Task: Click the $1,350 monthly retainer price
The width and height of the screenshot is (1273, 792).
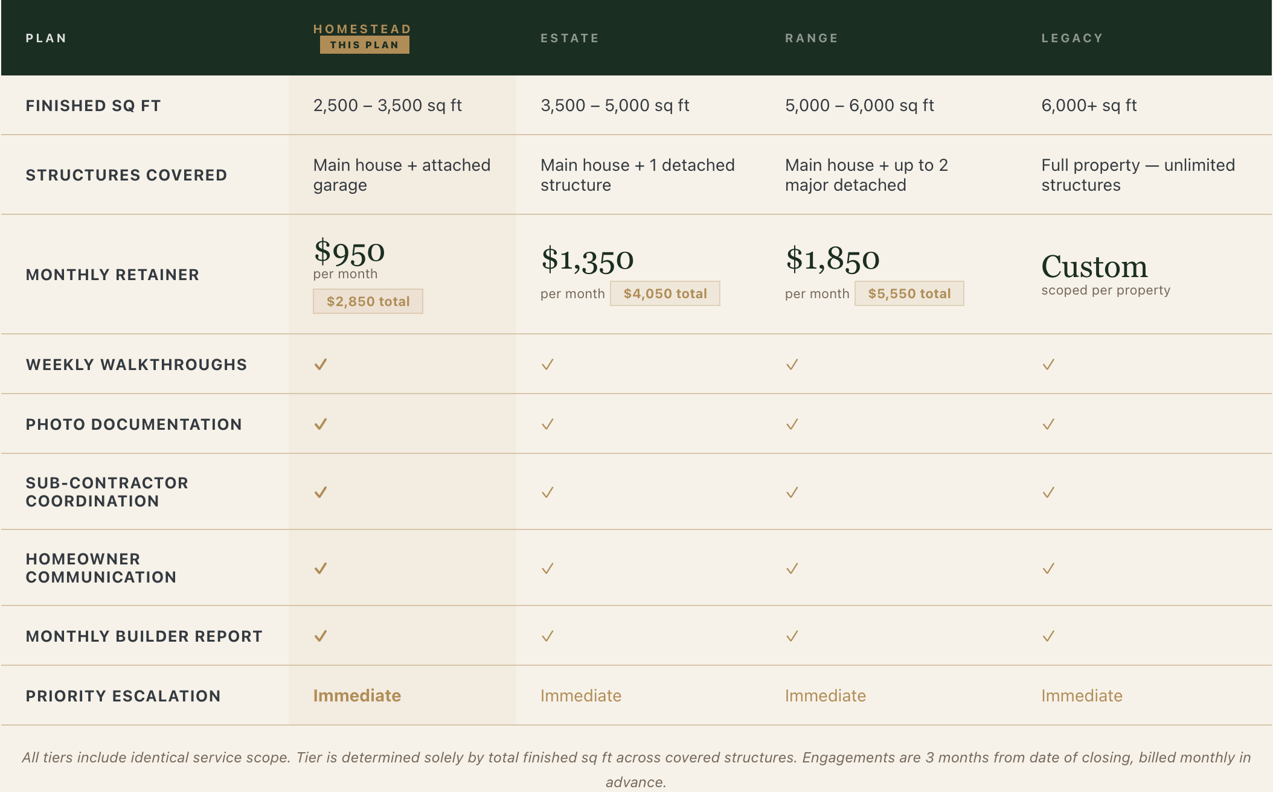Action: pos(587,260)
